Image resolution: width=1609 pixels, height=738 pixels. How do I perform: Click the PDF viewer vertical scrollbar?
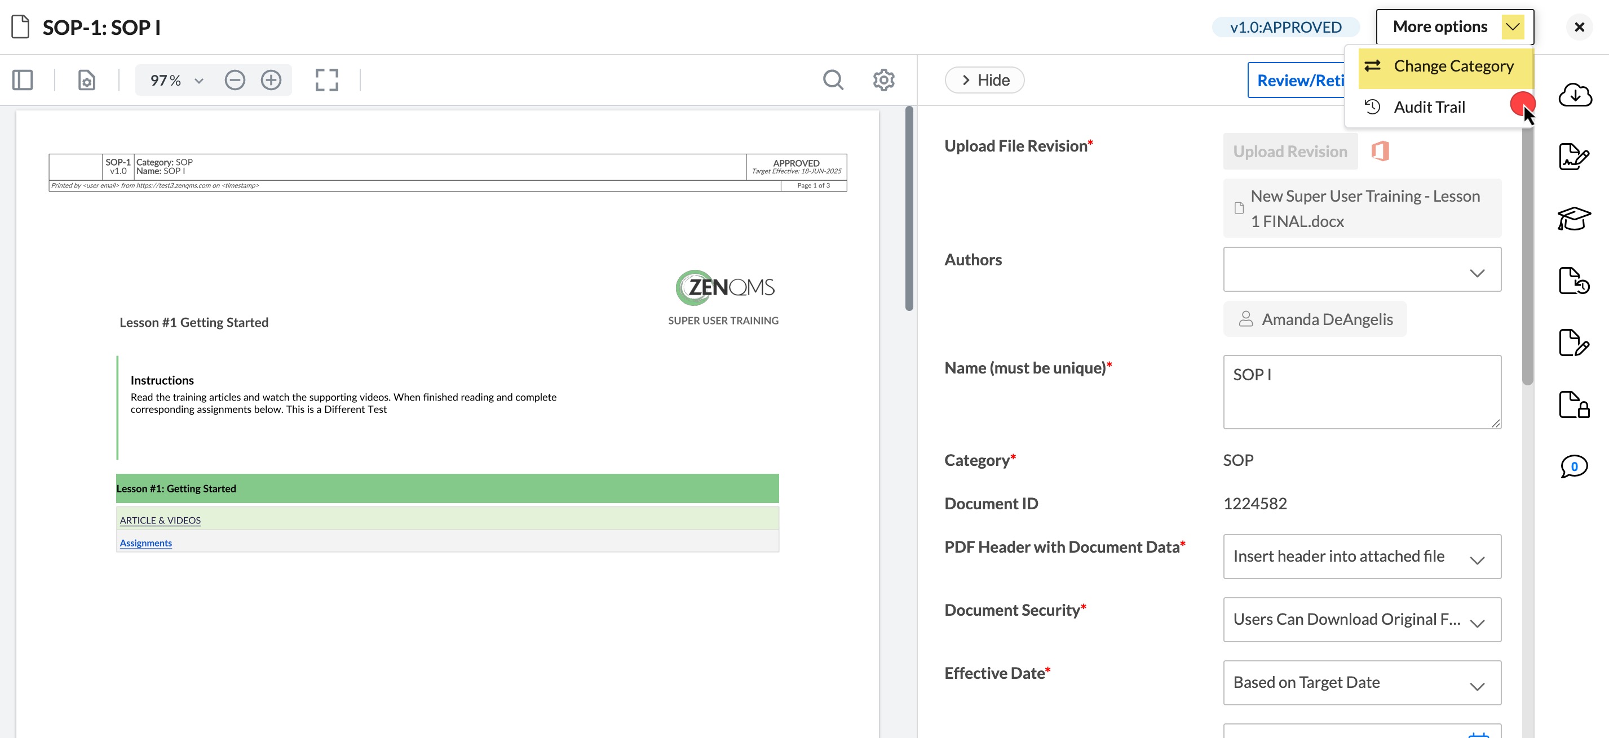(909, 208)
